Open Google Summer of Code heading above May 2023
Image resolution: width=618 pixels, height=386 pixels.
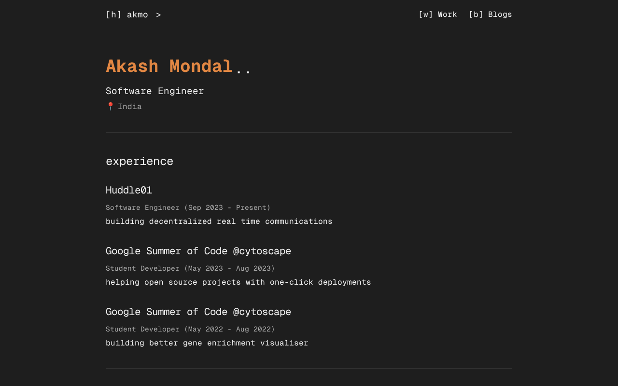coord(198,251)
